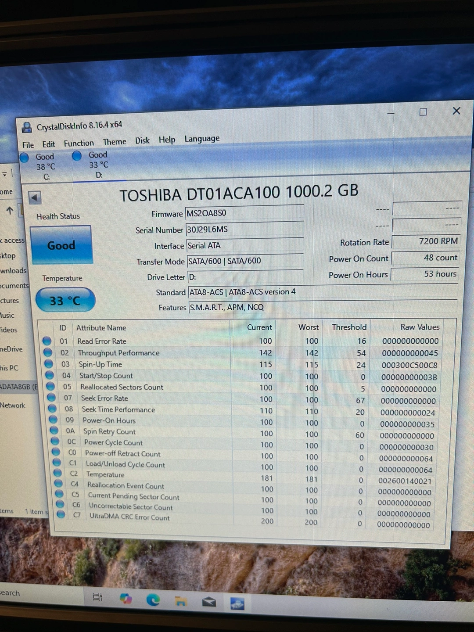Launch Copilot from the taskbar
Screen dimensions: 474x632
126,599
